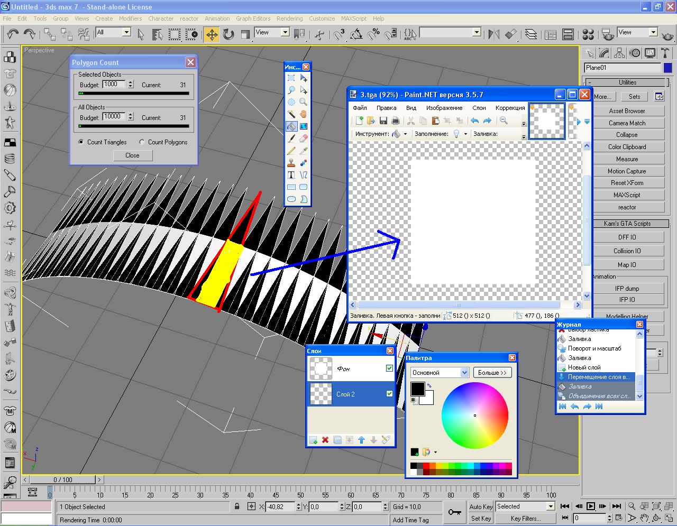Delete layer with red X in Слои panel
This screenshot has height=526, width=677.
pyautogui.click(x=325, y=440)
